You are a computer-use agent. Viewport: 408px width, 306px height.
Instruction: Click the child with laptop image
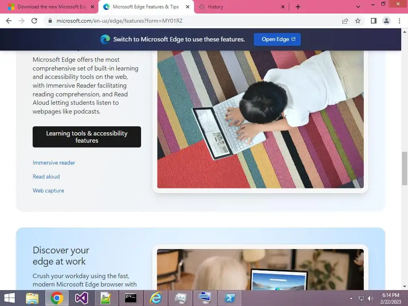(x=261, y=119)
